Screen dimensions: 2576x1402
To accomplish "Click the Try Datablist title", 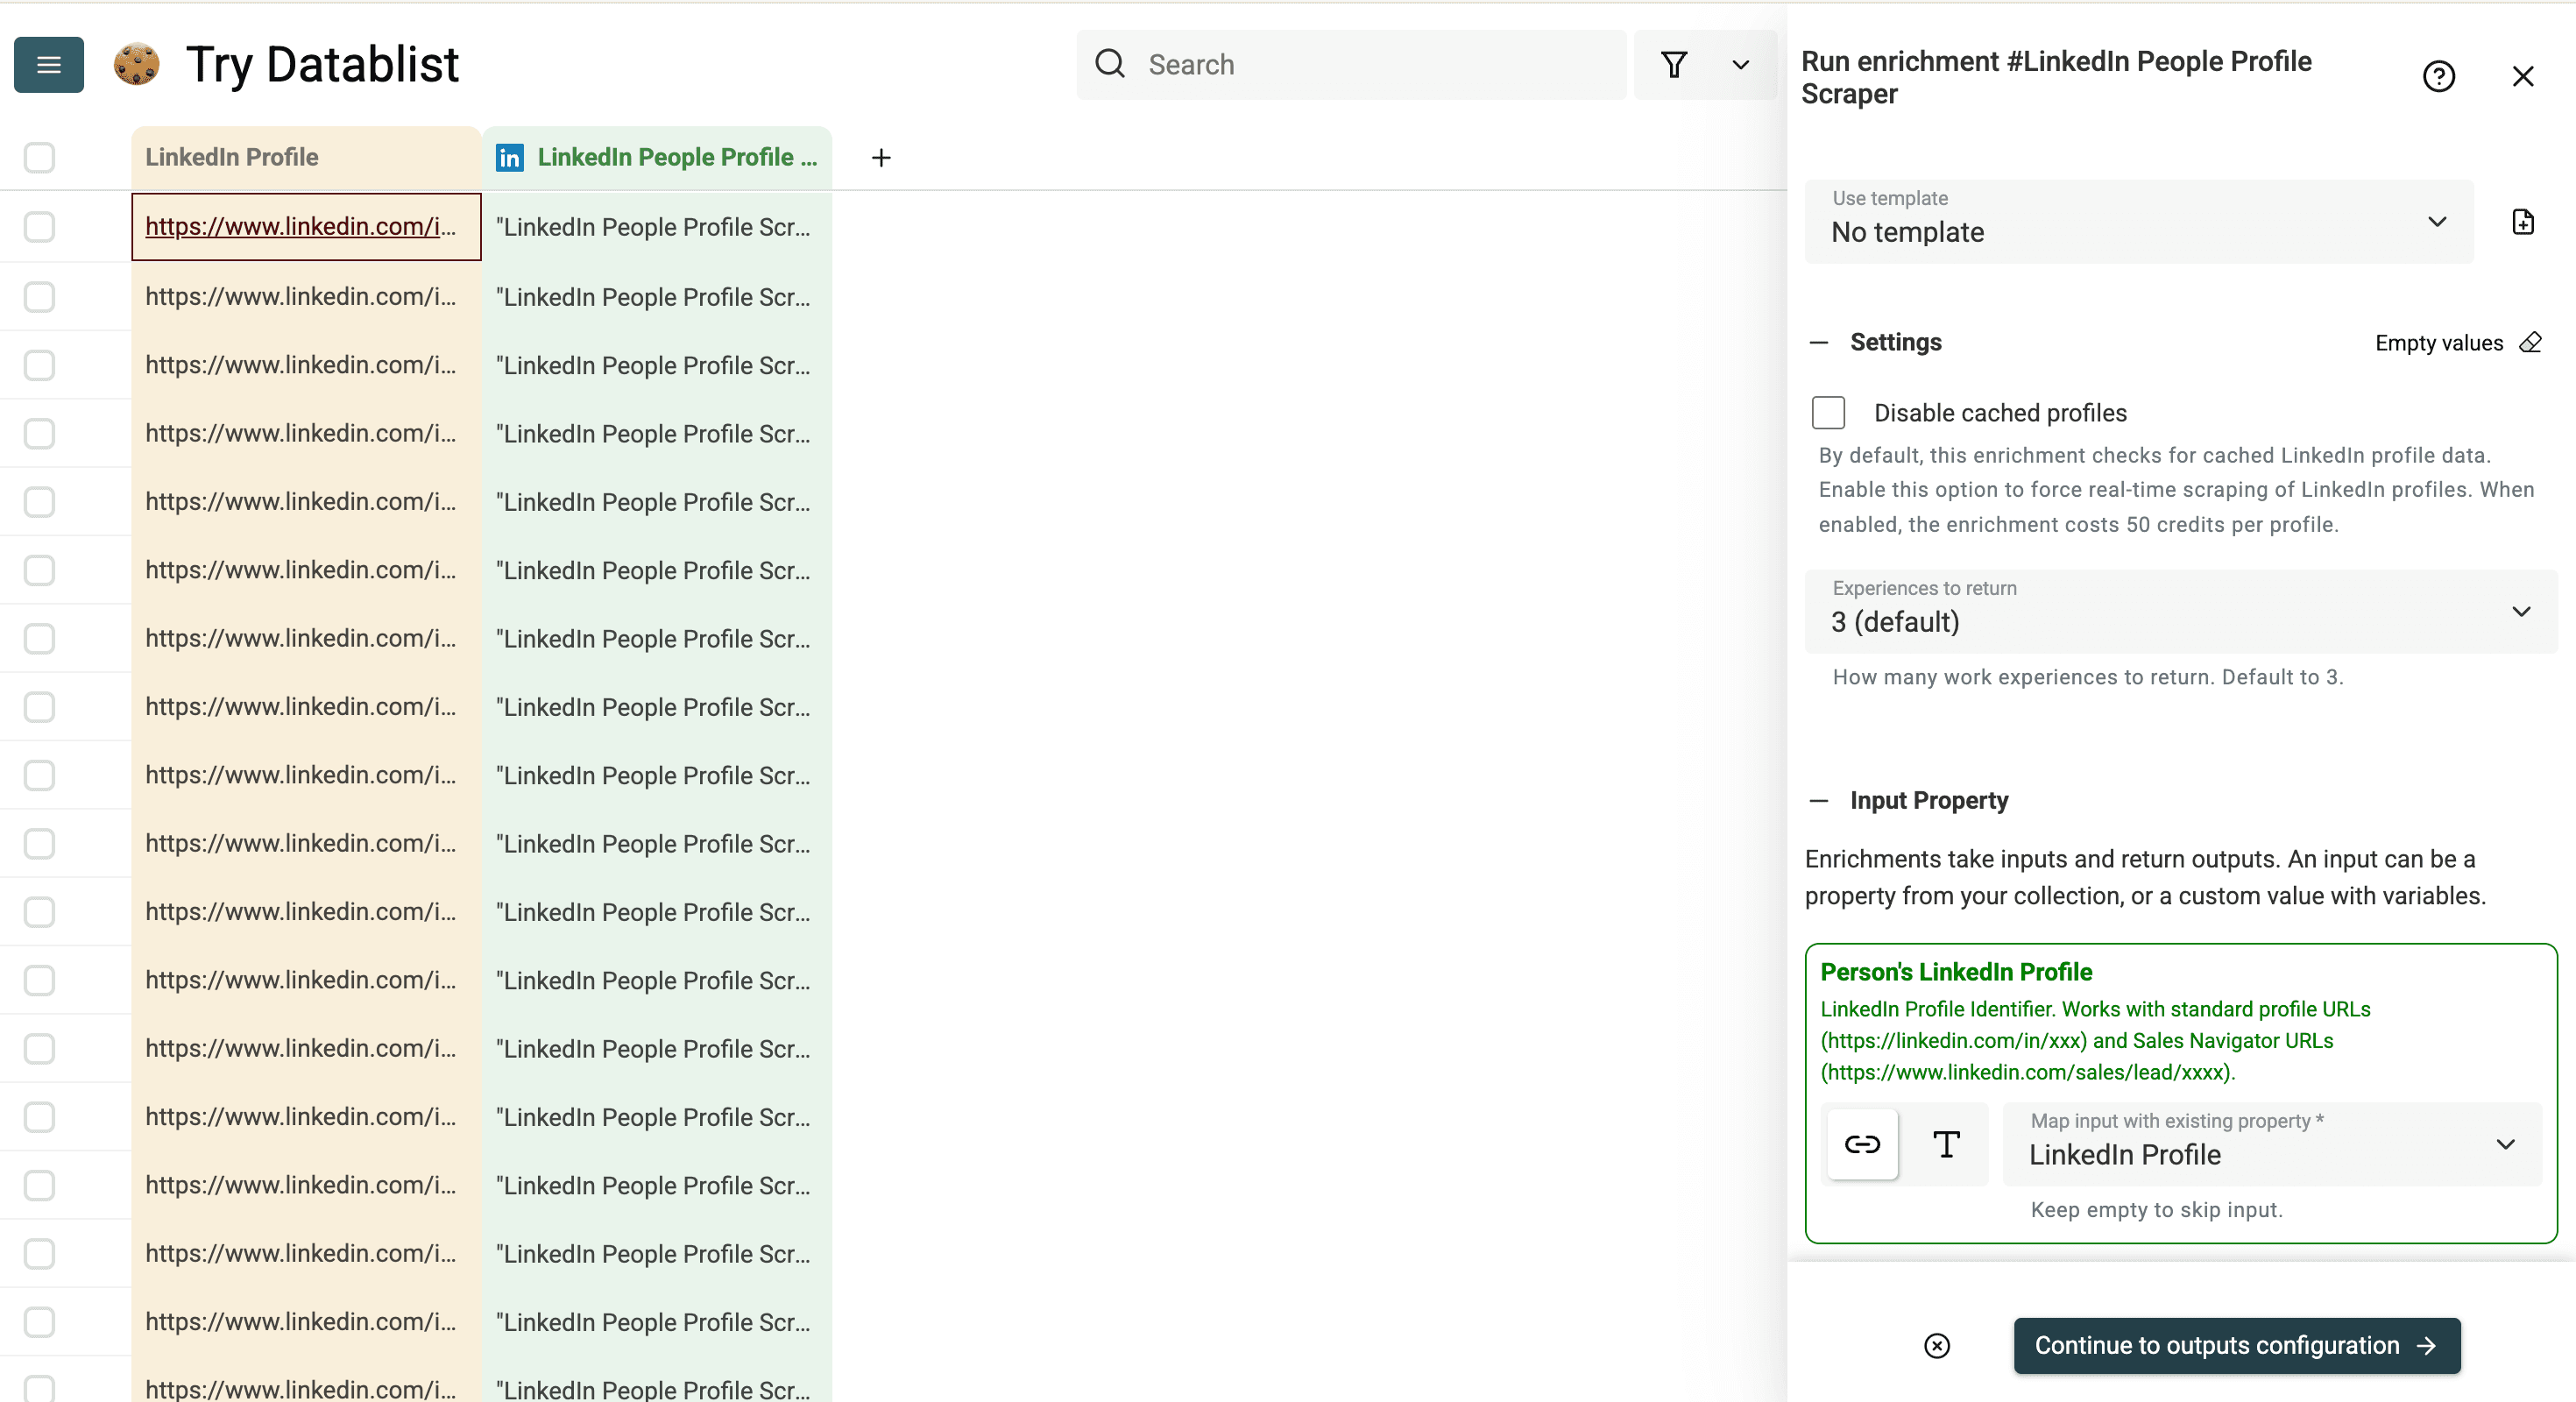I will tap(322, 64).
